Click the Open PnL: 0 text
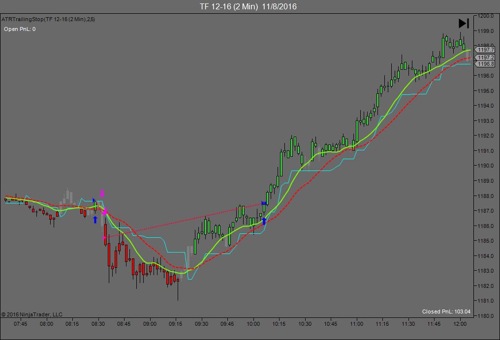Screen dimensions: 500x340 pyautogui.click(x=20, y=29)
